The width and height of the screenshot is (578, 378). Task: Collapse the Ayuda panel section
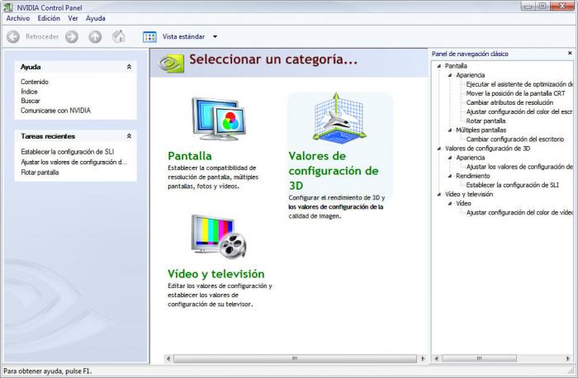(x=129, y=67)
